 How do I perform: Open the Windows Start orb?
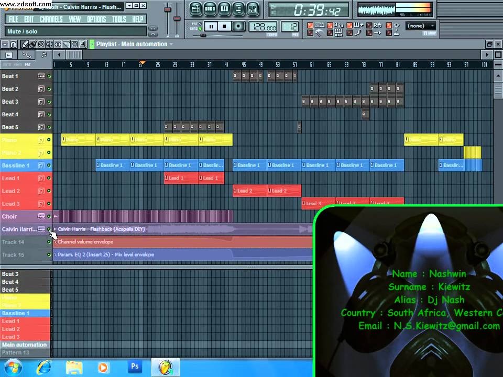13,368
